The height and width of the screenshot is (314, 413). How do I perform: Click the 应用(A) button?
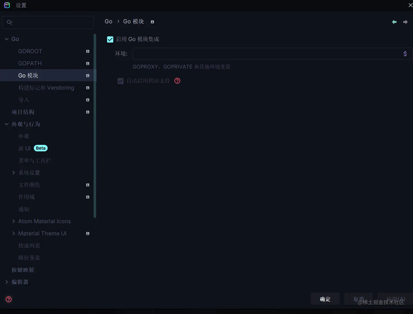coord(395,299)
